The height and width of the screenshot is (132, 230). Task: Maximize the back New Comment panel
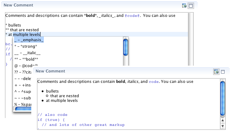pos(191,6)
